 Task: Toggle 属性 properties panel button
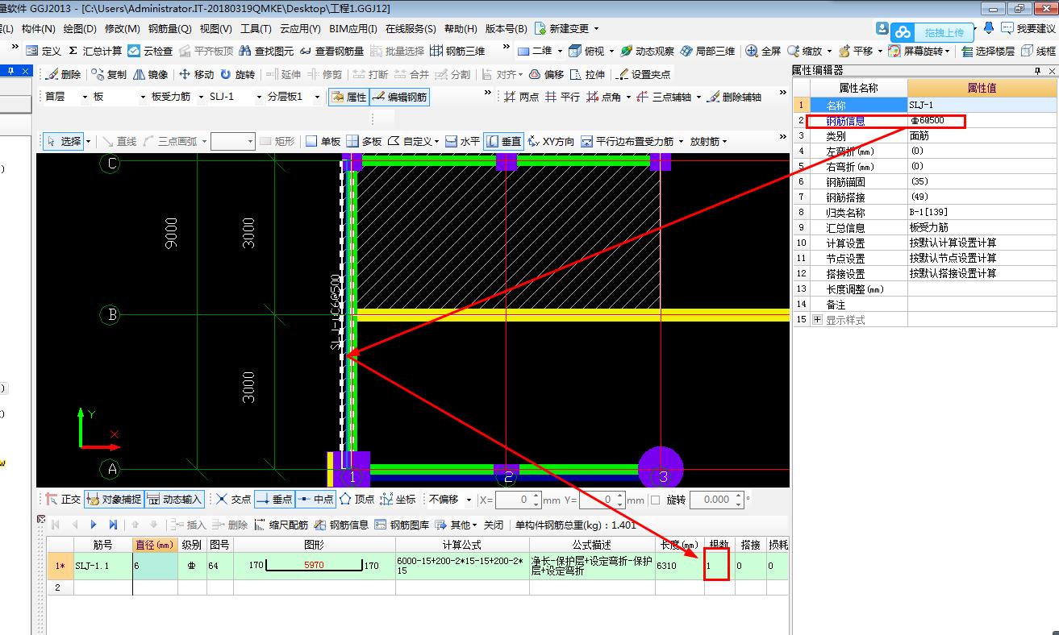(x=348, y=97)
